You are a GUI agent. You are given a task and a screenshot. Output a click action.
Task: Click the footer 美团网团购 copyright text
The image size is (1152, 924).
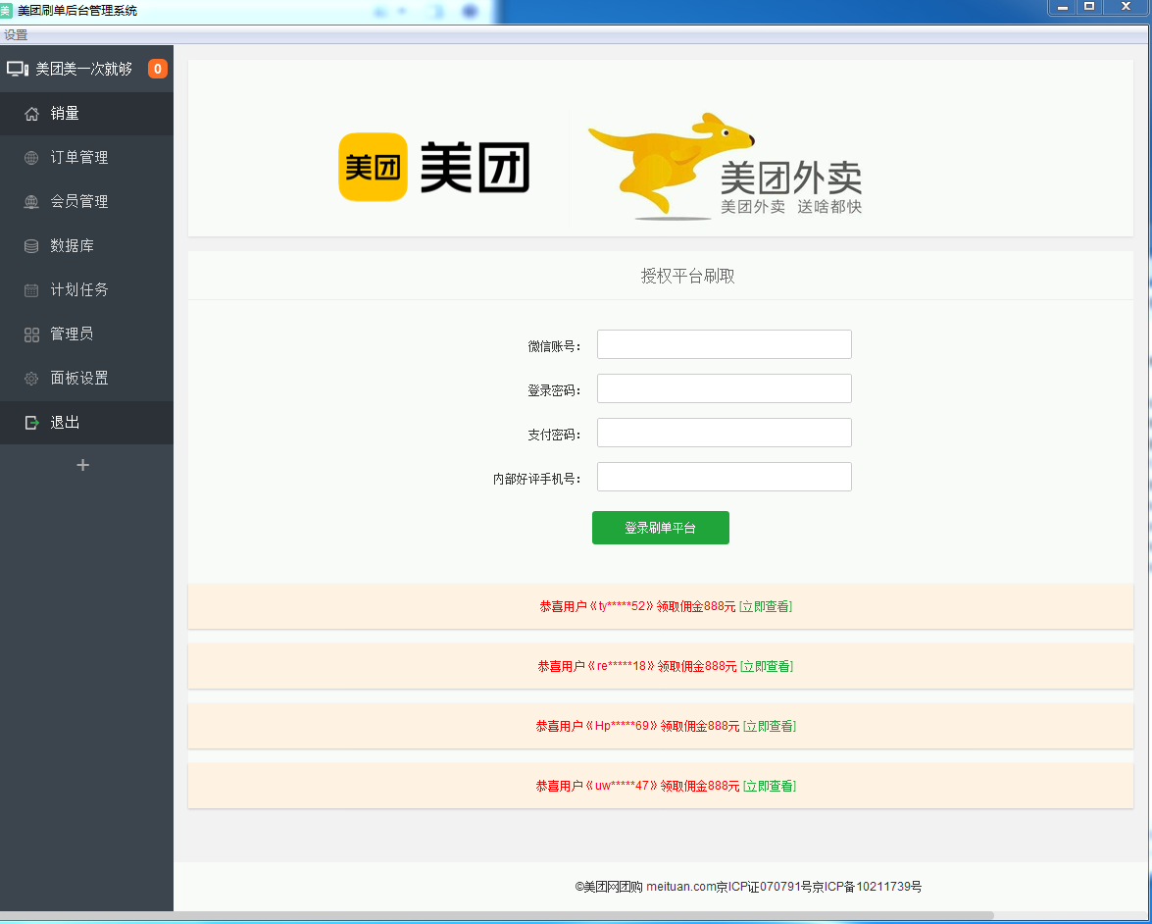(x=748, y=887)
